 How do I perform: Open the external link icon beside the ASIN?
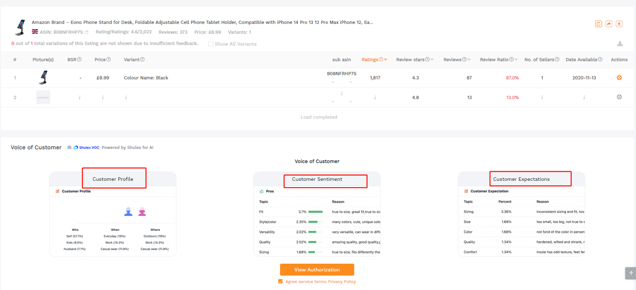coord(86,32)
